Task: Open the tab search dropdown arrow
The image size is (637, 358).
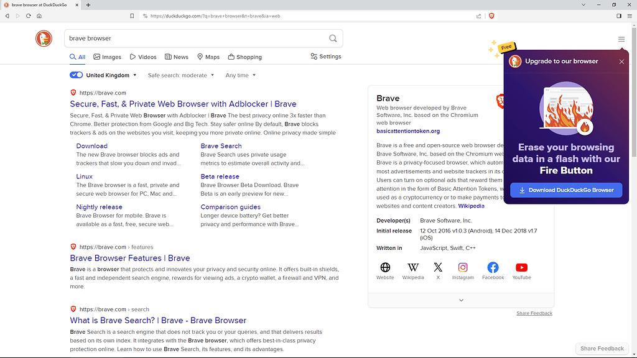Action: pyautogui.click(x=584, y=5)
